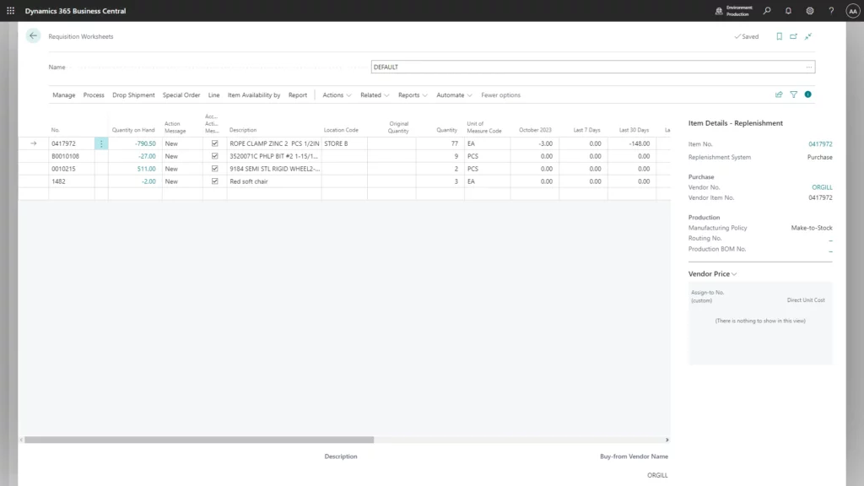Open the Drop Shipment menu
This screenshot has height=486, width=864.
coord(133,95)
